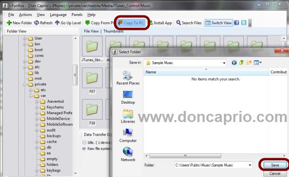The image size is (289, 177).
Task: Switch to the Thumbnails tab
Action: 113,31
